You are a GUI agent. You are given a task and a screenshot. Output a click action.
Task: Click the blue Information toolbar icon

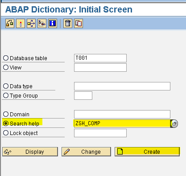[53, 24]
